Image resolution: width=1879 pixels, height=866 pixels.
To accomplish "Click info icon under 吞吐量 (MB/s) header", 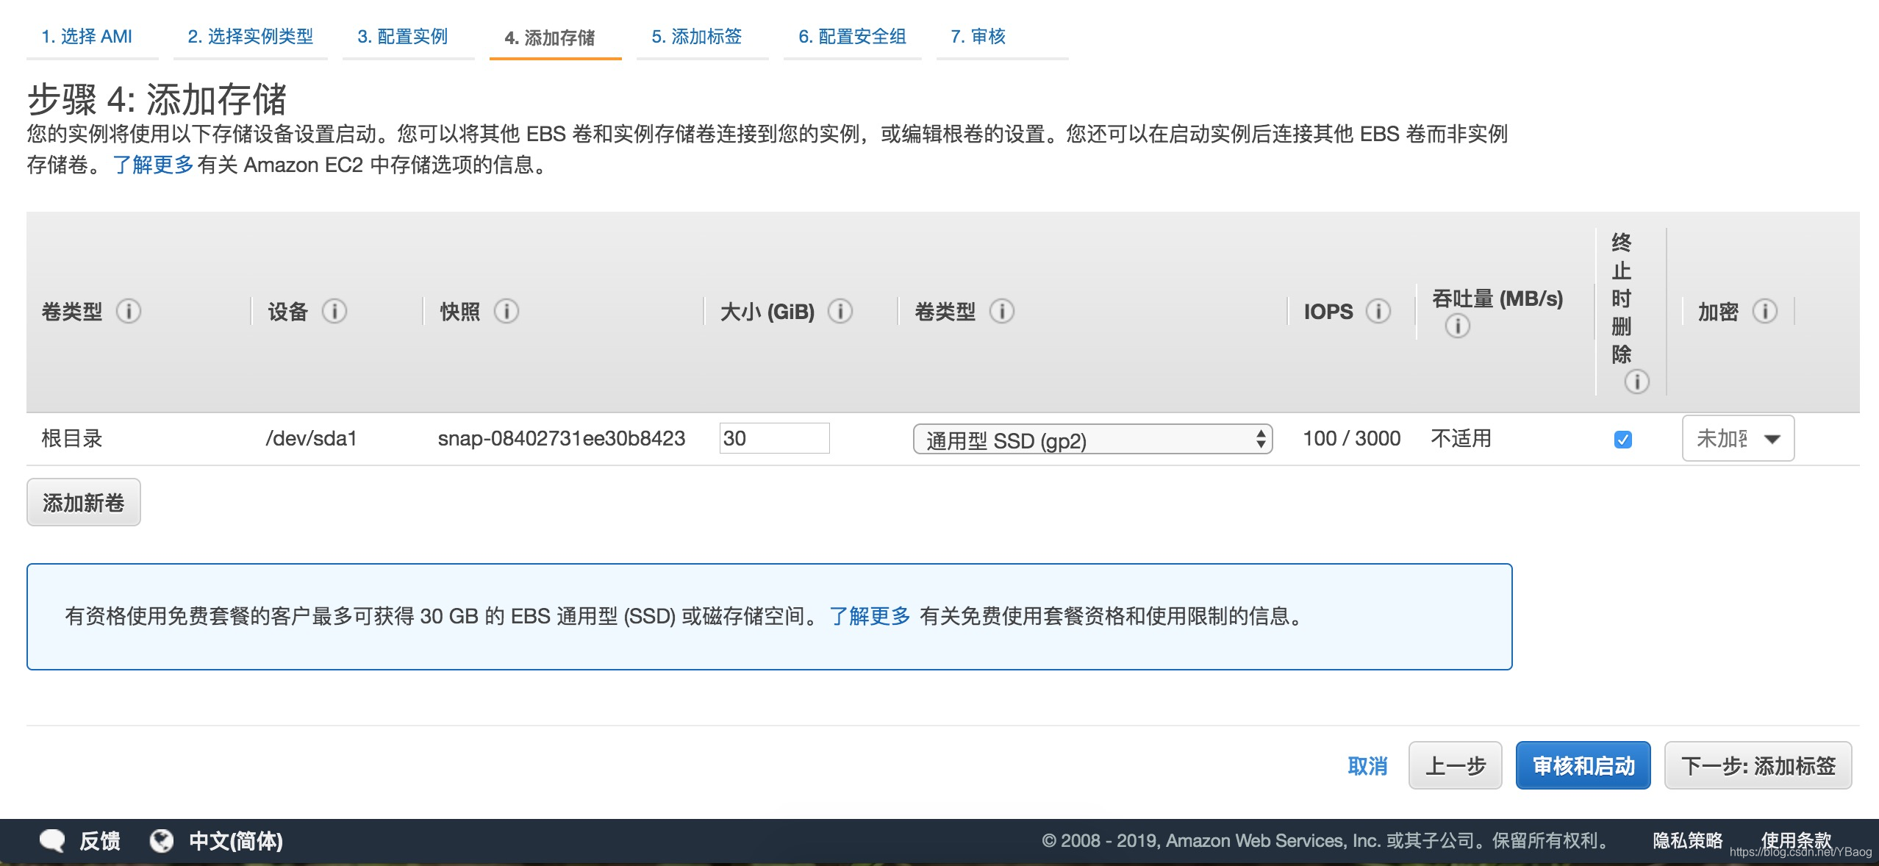I will 1458,326.
